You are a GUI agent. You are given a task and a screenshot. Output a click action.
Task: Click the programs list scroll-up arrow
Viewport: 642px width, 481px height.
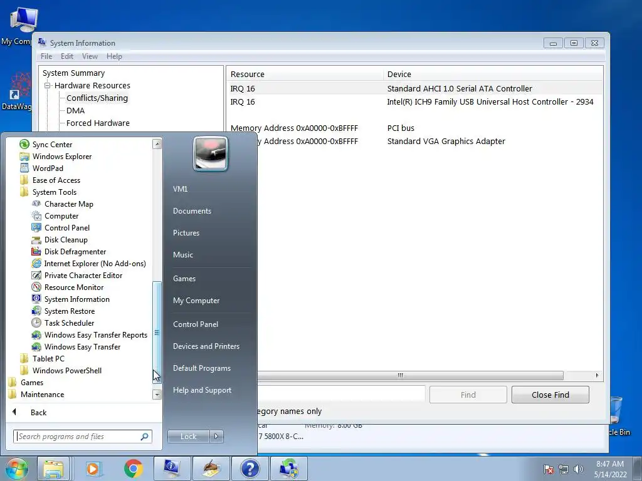click(x=157, y=143)
